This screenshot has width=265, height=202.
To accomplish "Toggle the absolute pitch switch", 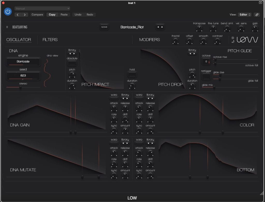I will tap(72, 63).
